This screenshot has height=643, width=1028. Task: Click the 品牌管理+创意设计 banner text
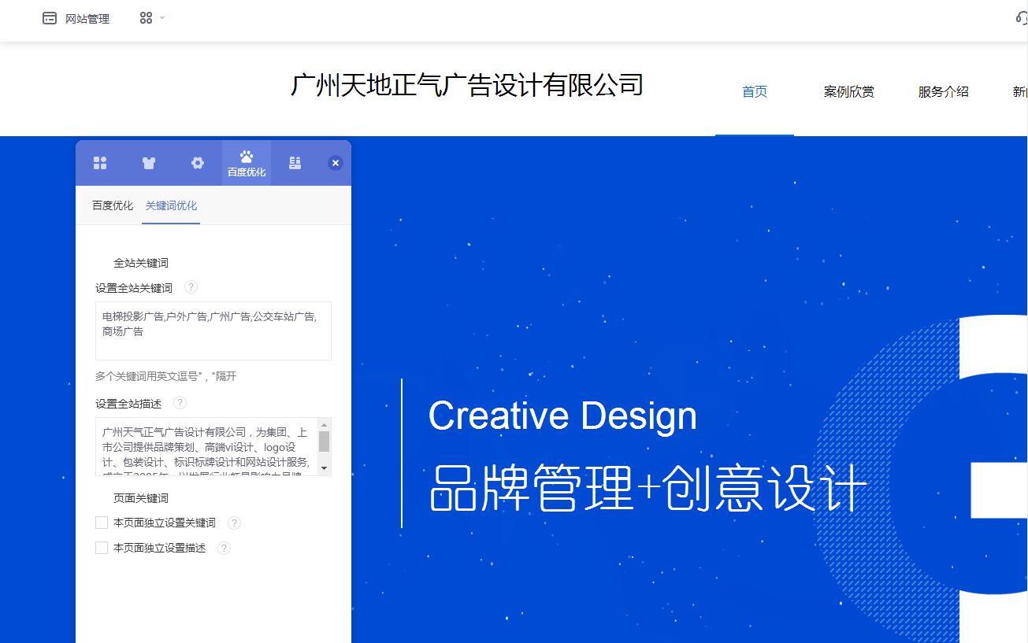pyautogui.click(x=648, y=489)
